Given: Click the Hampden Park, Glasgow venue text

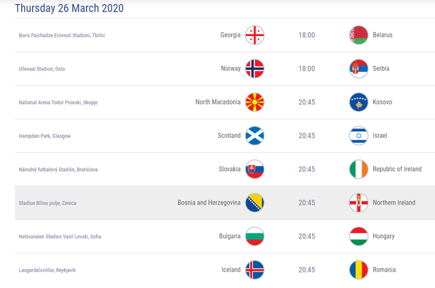Looking at the screenshot, I should point(45,136).
